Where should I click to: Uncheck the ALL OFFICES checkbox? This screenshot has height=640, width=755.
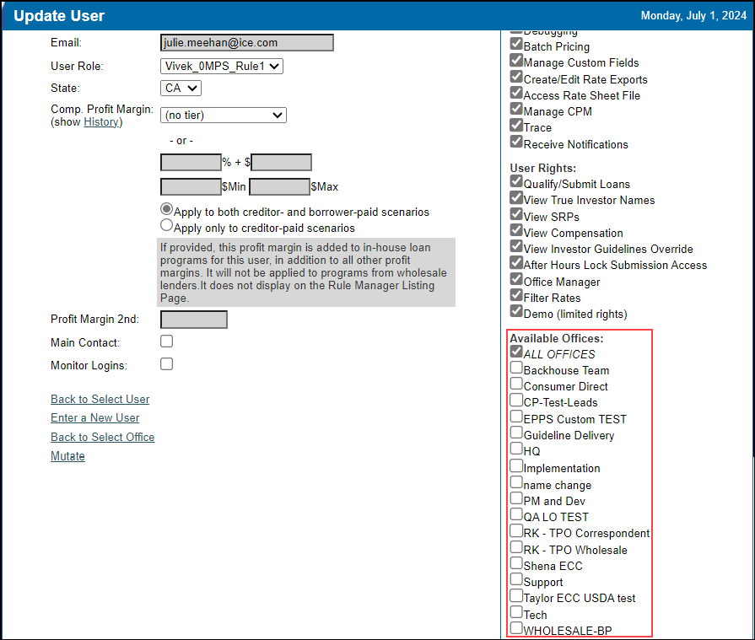pyautogui.click(x=516, y=352)
